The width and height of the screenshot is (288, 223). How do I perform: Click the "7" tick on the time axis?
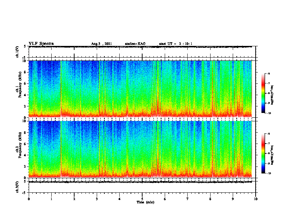click(x=188, y=199)
